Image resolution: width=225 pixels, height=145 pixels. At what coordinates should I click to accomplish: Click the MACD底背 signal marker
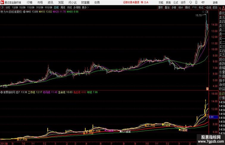click(x=125, y=132)
